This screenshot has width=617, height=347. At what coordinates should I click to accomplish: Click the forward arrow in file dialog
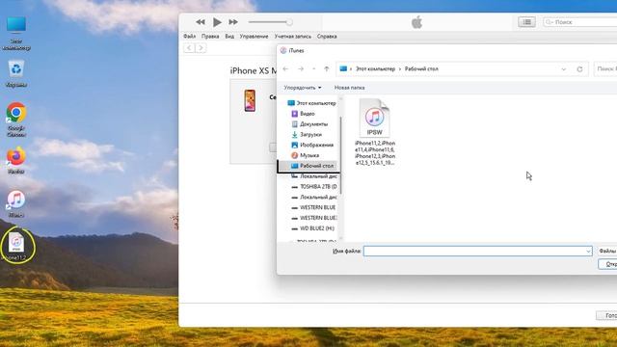(x=301, y=68)
